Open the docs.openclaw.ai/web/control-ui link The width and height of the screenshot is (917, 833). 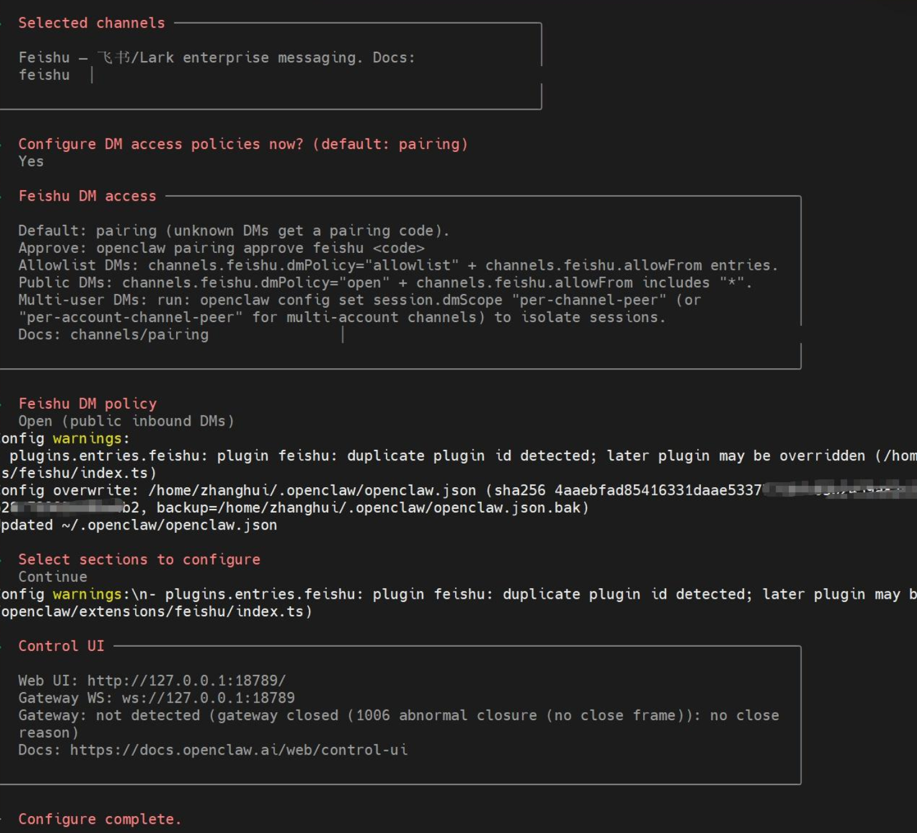[239, 750]
